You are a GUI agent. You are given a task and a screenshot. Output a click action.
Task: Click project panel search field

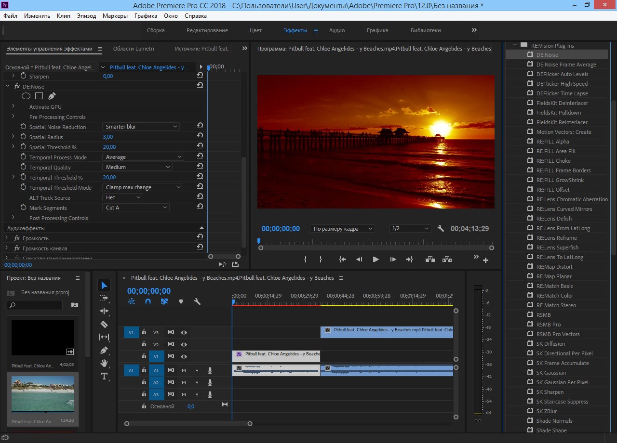point(35,305)
